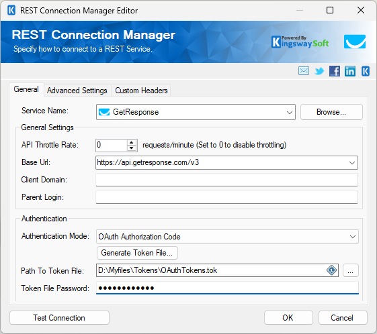Expand the Service Name dropdown
Screen dimensions: 377x334
290,112
